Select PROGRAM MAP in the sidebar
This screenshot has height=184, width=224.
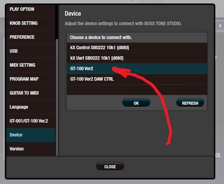pyautogui.click(x=31, y=79)
